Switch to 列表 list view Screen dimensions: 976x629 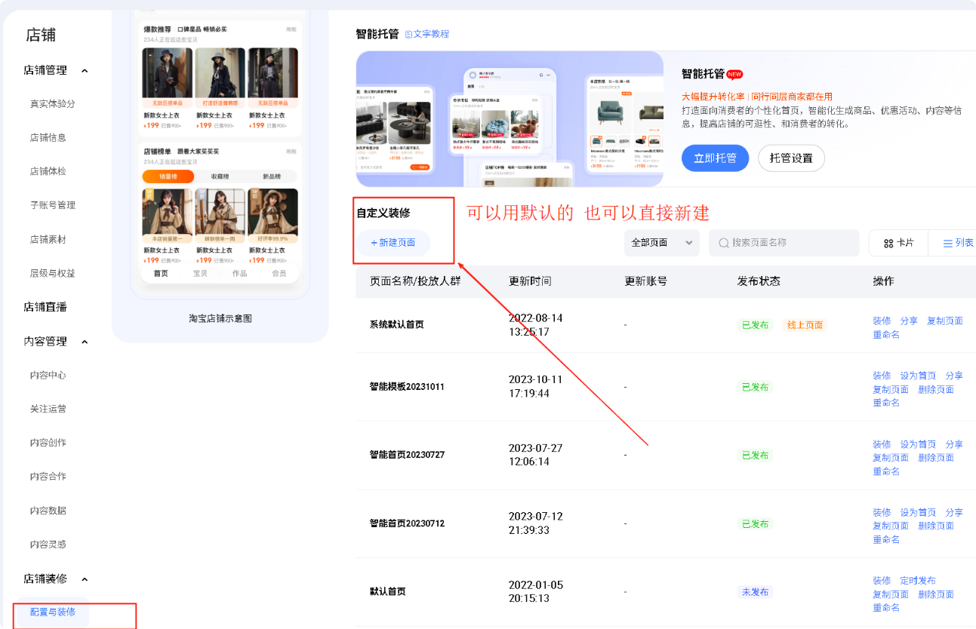pos(958,243)
